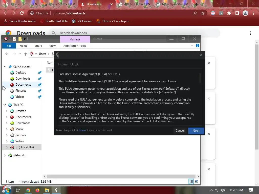The width and height of the screenshot is (259, 194).
Task: Select Music under This PC
Action: (19, 129)
